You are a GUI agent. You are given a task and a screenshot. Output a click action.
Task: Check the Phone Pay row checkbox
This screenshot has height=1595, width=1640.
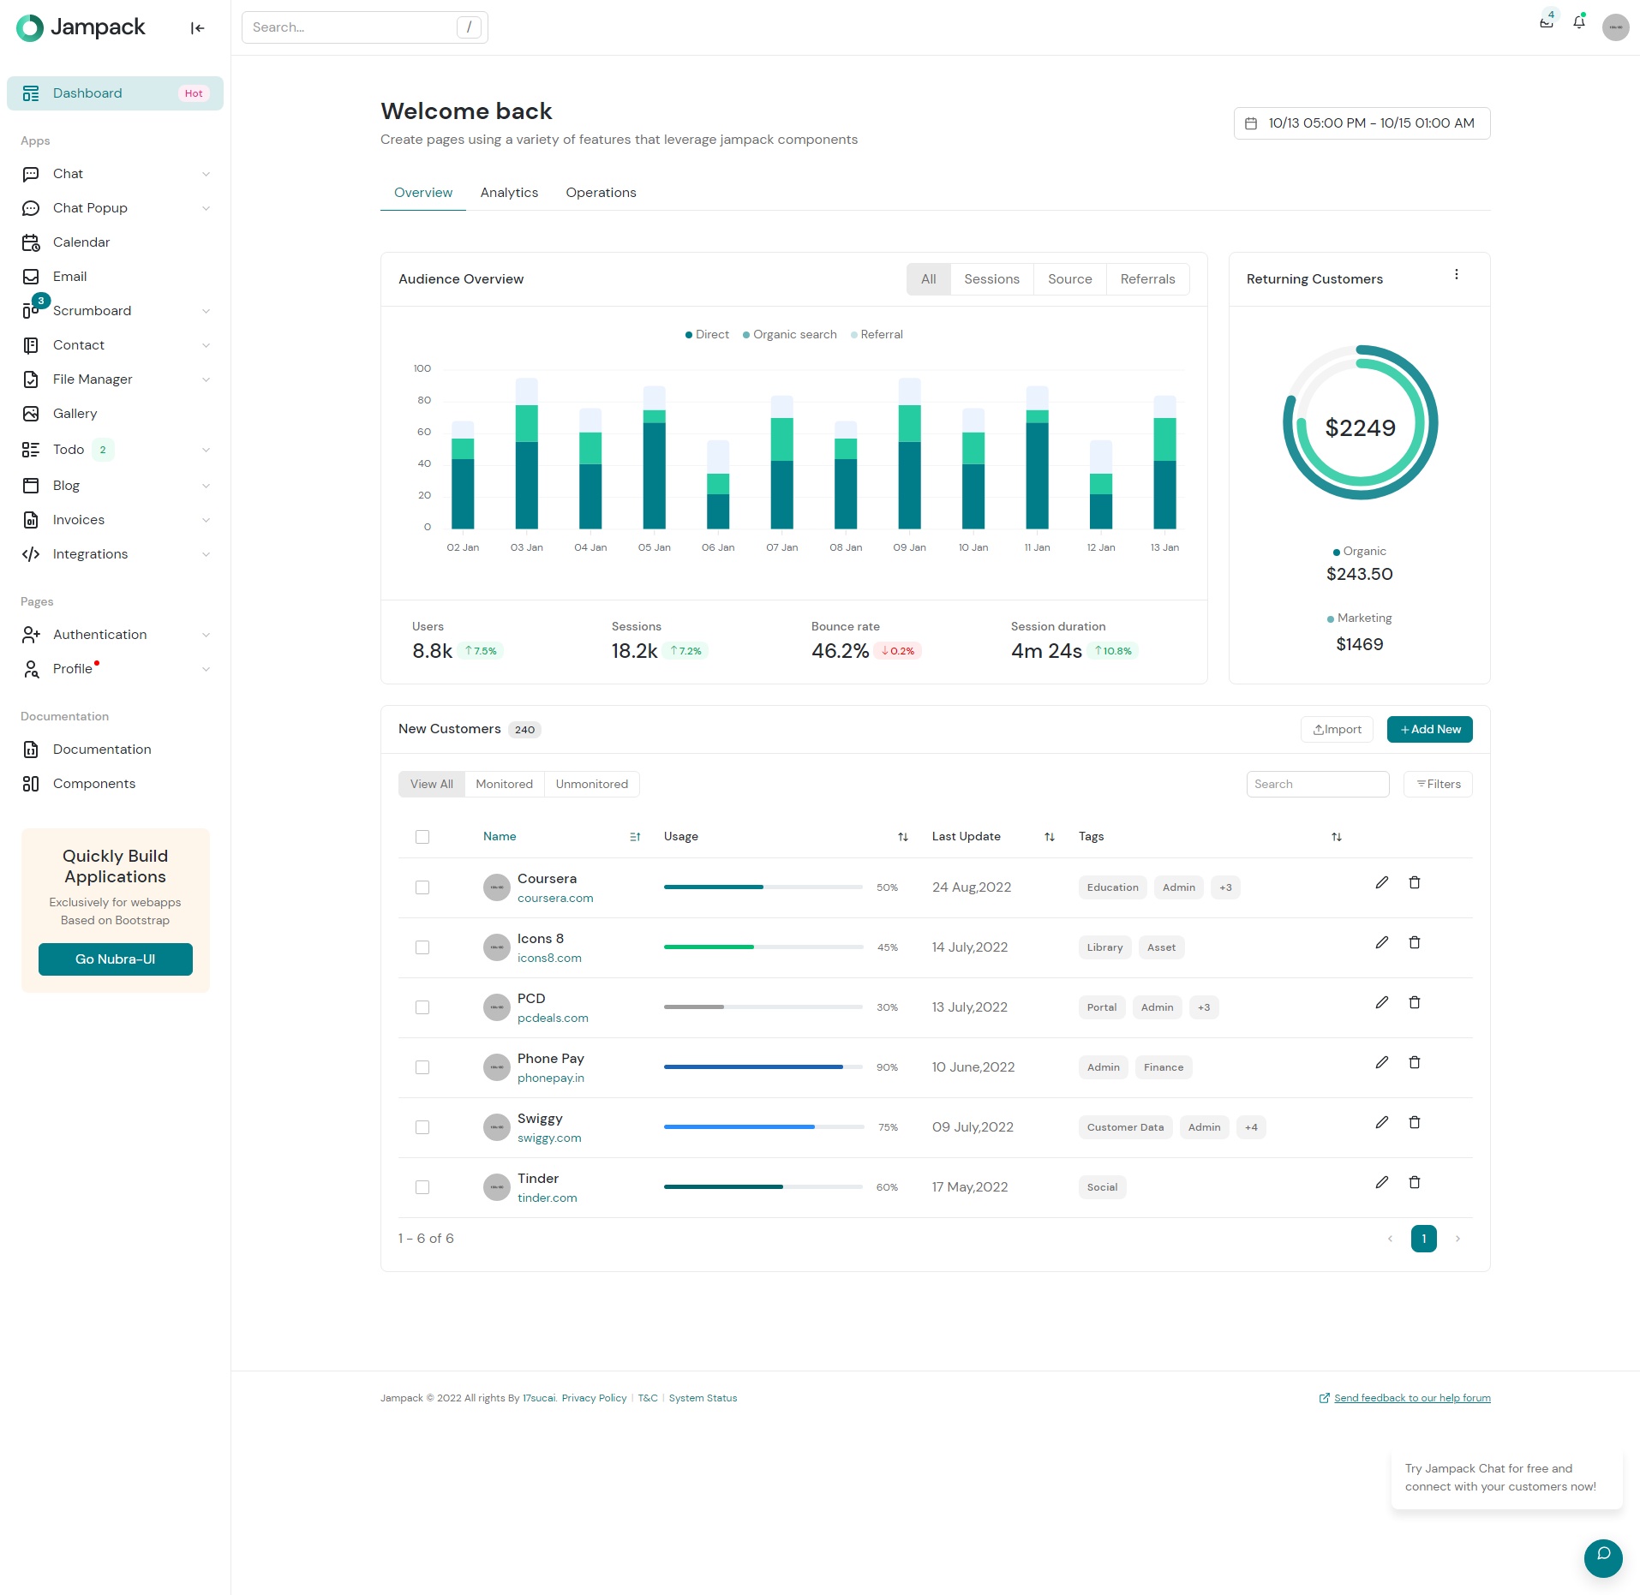(422, 1067)
